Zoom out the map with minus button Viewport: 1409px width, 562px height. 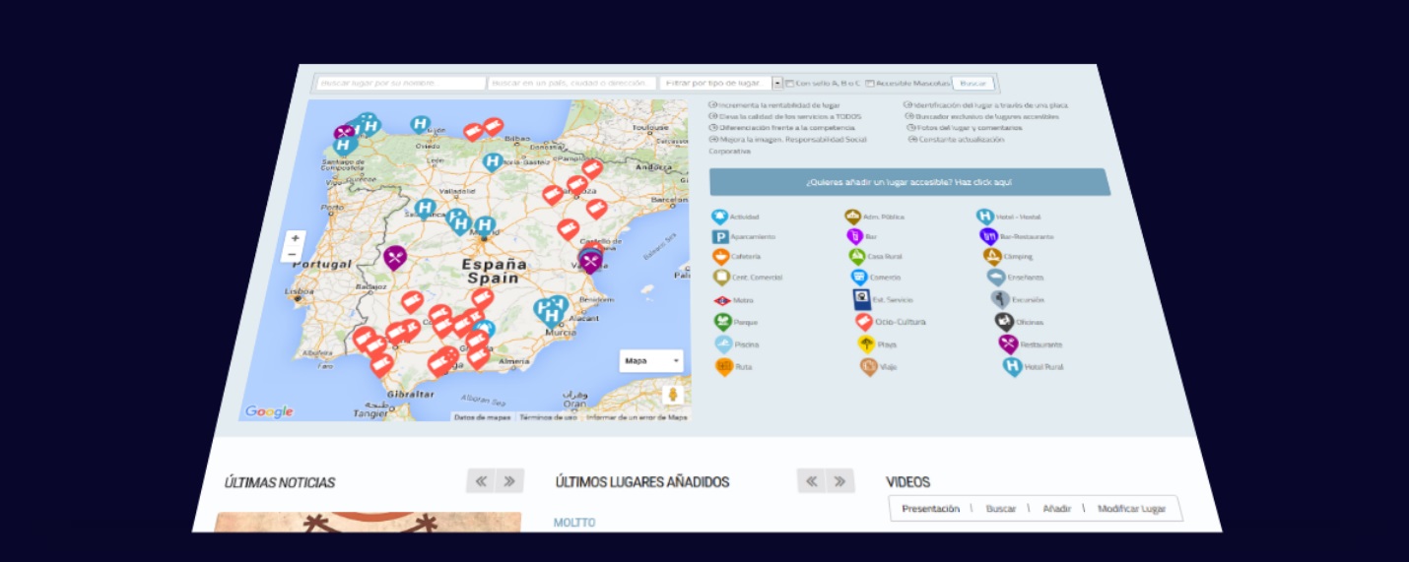coord(293,254)
